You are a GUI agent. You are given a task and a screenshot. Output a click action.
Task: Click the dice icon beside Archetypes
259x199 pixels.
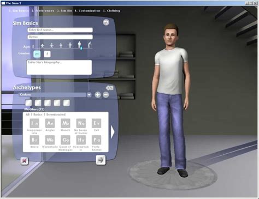coord(109,88)
